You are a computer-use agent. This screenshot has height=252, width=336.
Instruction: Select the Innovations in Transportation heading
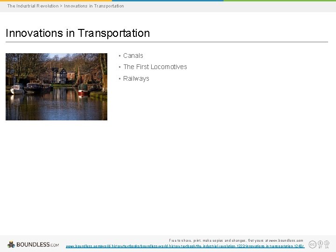[77, 33]
